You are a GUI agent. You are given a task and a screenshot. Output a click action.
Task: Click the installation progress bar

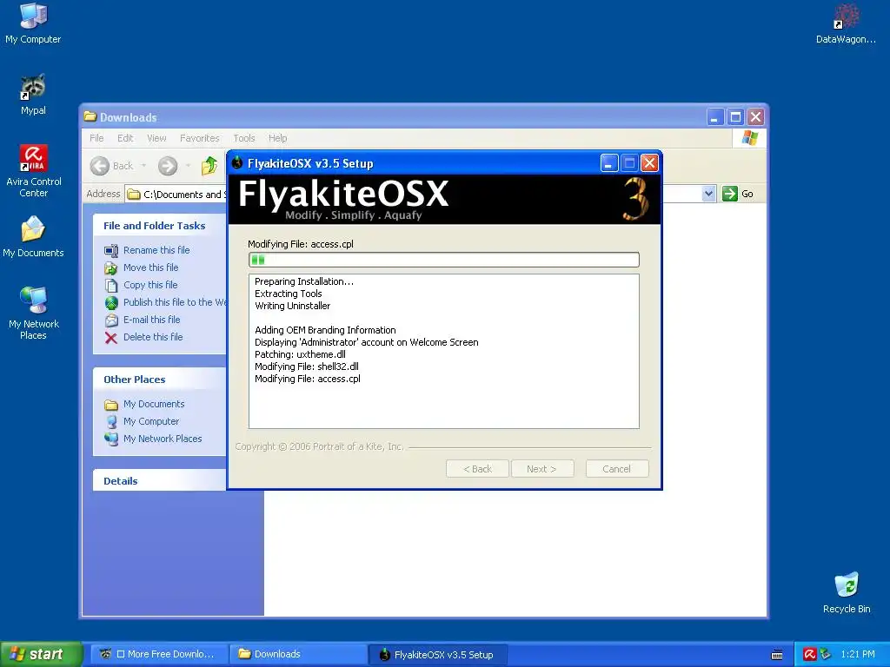[x=444, y=260]
